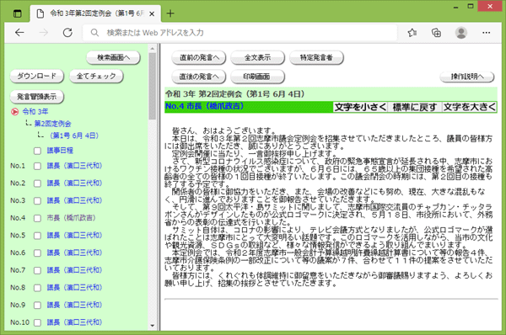Open the 議事日程 link
Image resolution: width=506 pixels, height=335 pixels.
[x=60, y=151]
